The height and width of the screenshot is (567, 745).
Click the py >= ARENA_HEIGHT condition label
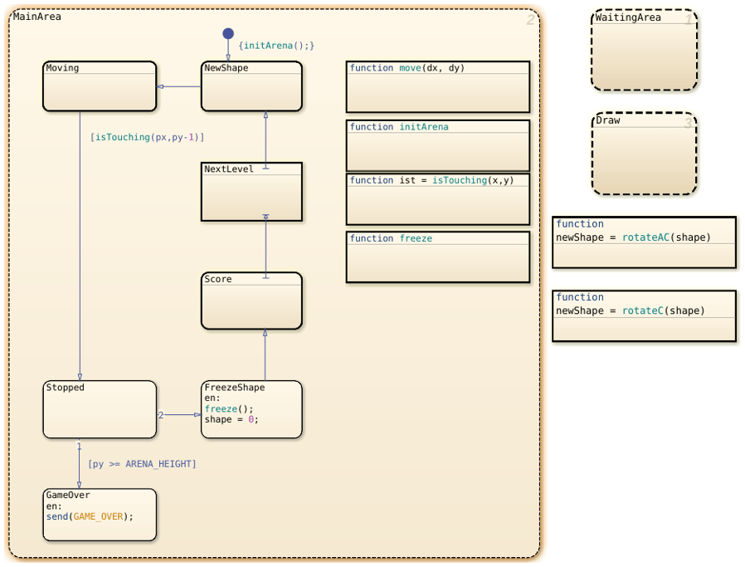click(142, 464)
